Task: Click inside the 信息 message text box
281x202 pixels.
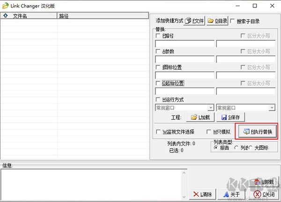Action: click(x=91, y=185)
